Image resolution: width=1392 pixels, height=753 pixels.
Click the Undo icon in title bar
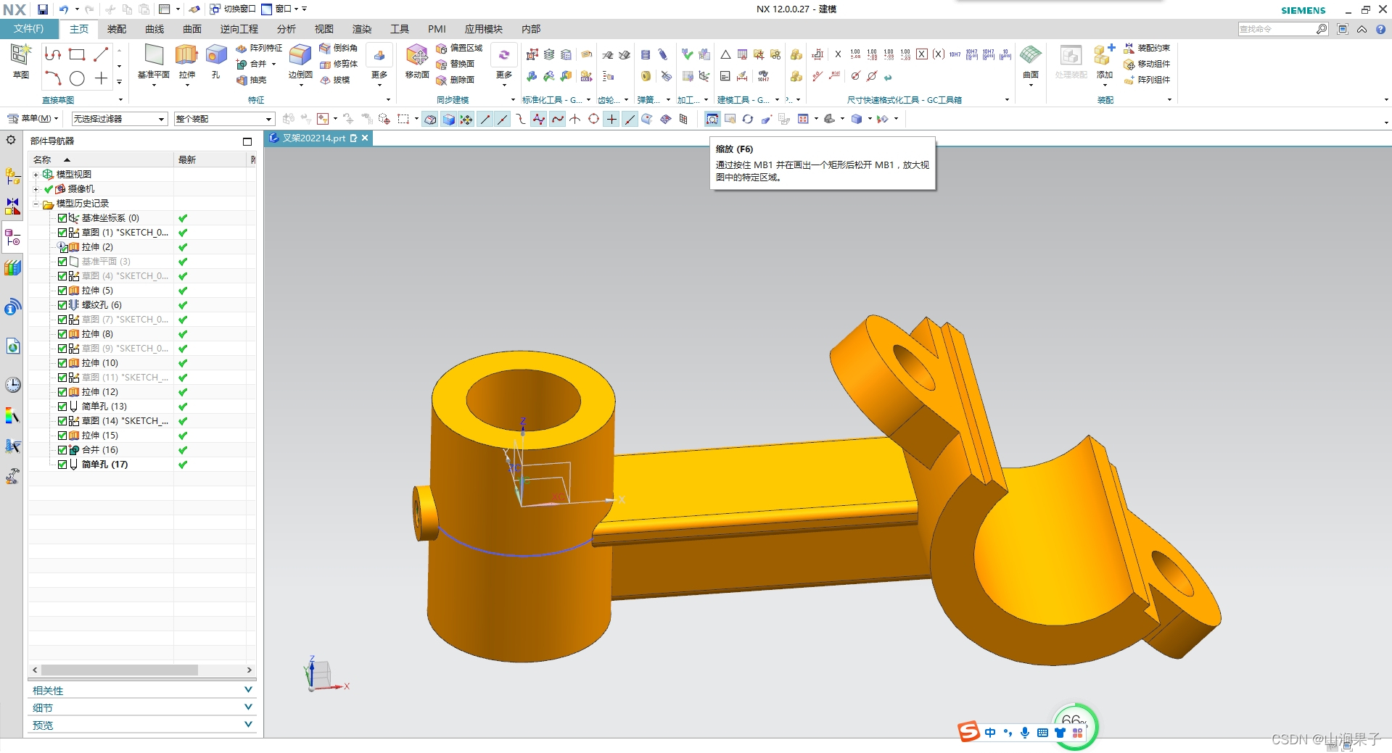point(64,9)
